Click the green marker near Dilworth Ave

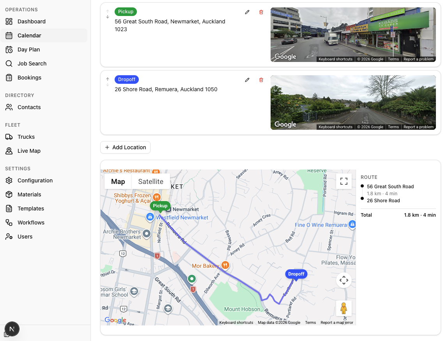(192, 279)
